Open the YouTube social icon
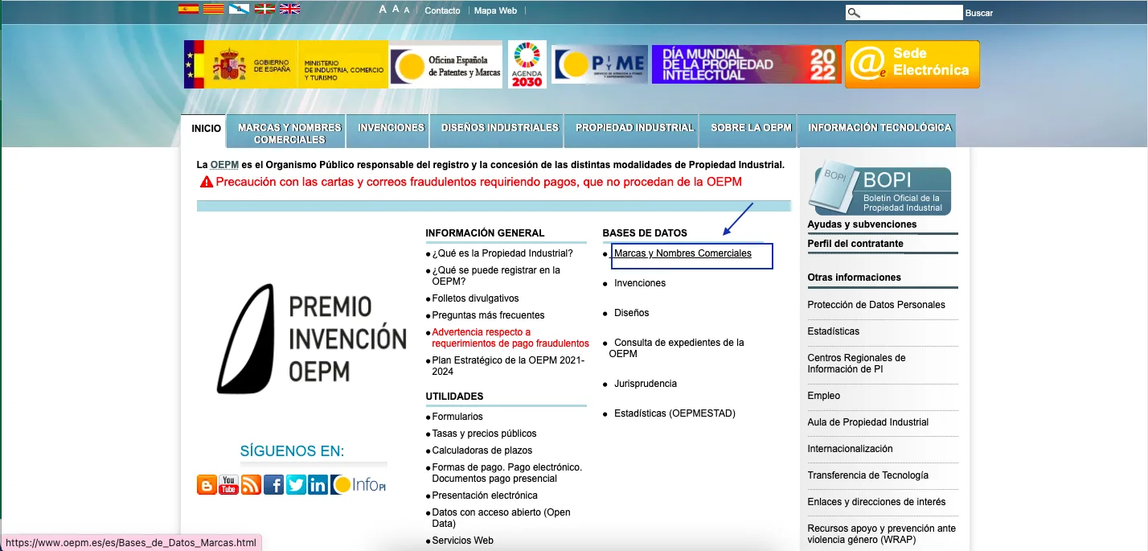 point(229,485)
